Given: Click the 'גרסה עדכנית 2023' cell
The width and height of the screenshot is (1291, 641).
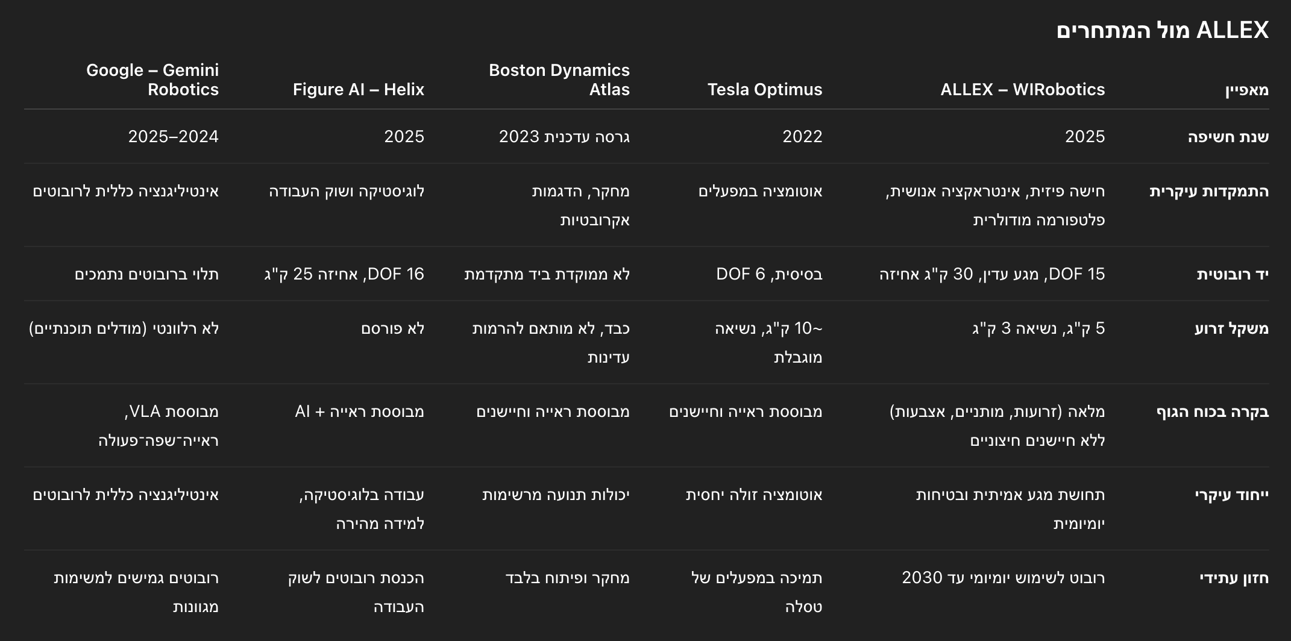Looking at the screenshot, I should pyautogui.click(x=564, y=137).
